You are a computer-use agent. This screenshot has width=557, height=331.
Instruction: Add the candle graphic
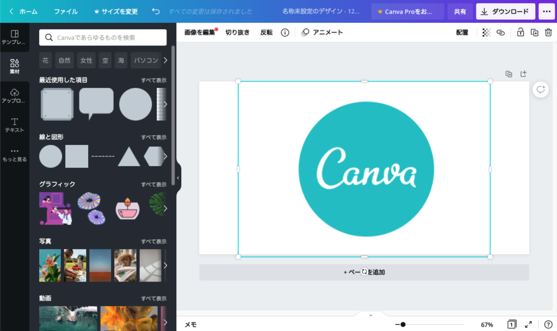coord(127,209)
